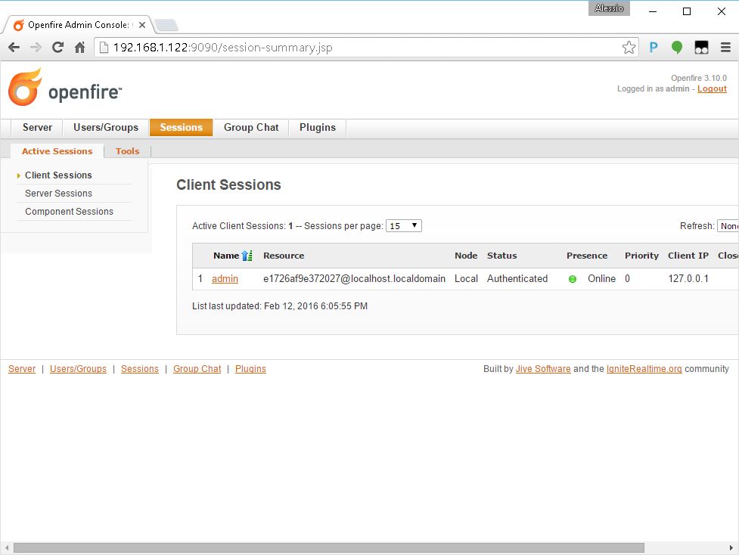Open the Tools sub-tab

click(127, 151)
